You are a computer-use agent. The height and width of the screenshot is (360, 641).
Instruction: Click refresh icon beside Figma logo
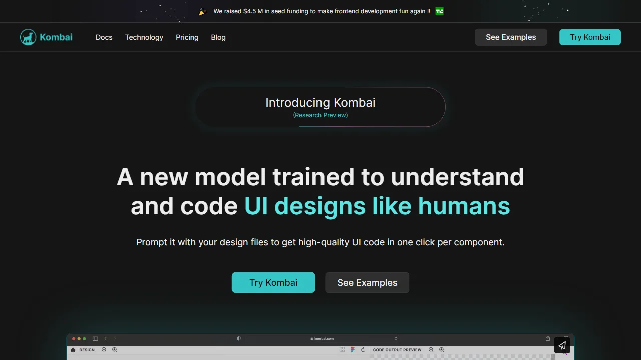[x=363, y=350]
